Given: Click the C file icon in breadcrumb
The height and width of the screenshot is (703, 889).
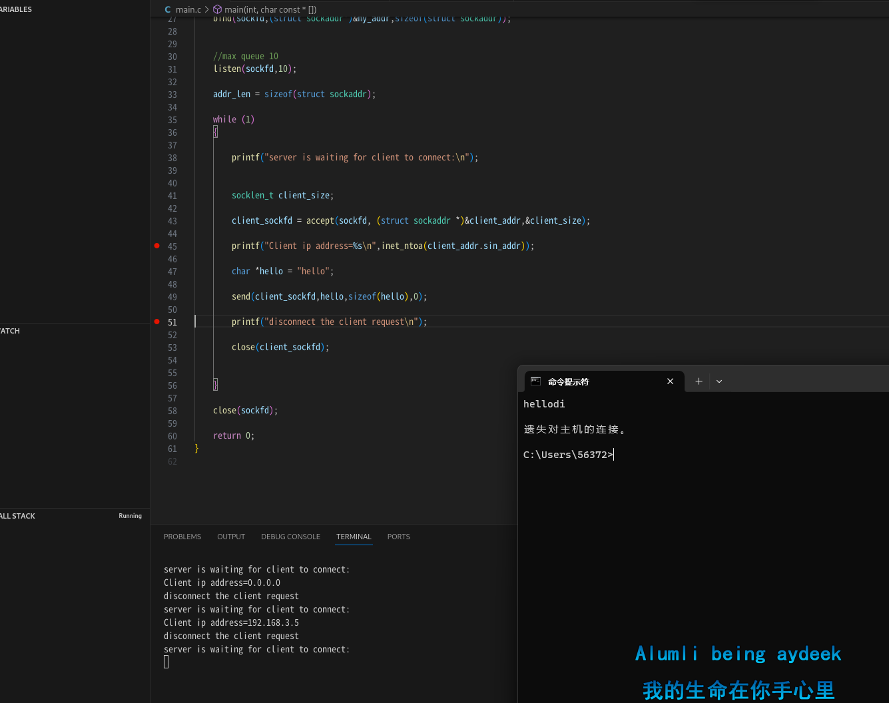Looking at the screenshot, I should (168, 9).
